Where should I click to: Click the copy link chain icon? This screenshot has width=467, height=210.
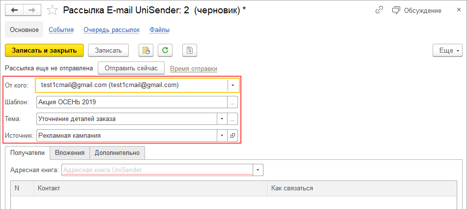[x=379, y=10]
